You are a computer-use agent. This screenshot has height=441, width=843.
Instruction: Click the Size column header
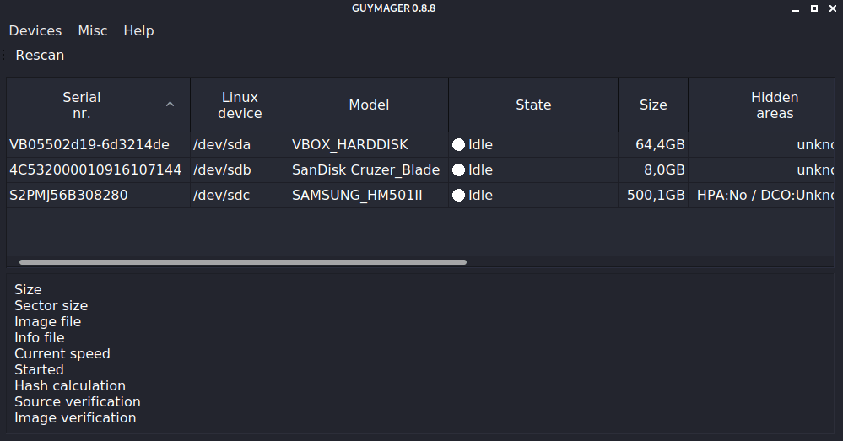(x=653, y=105)
